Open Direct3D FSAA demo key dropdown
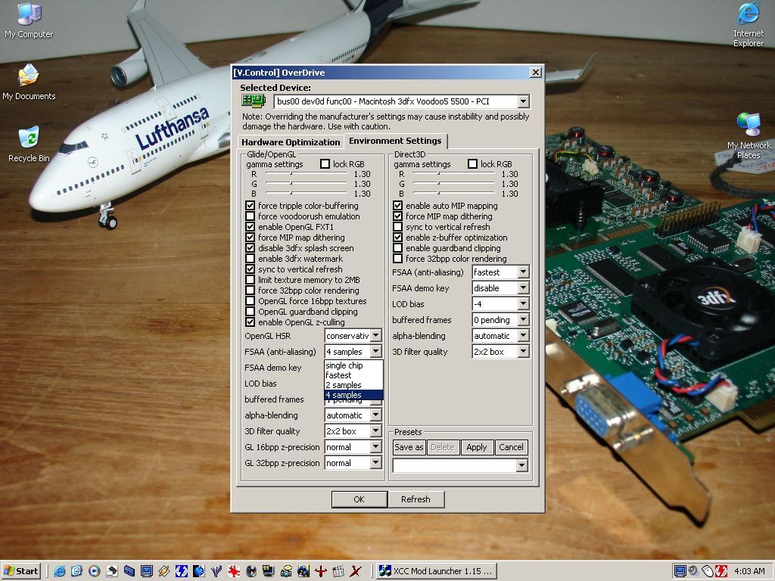 [524, 287]
